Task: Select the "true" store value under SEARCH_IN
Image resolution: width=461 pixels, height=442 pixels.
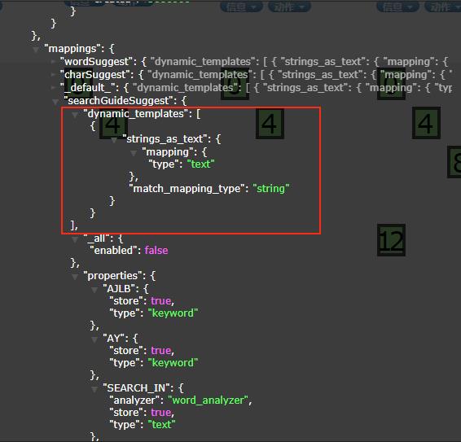Action: pyautogui.click(x=160, y=413)
